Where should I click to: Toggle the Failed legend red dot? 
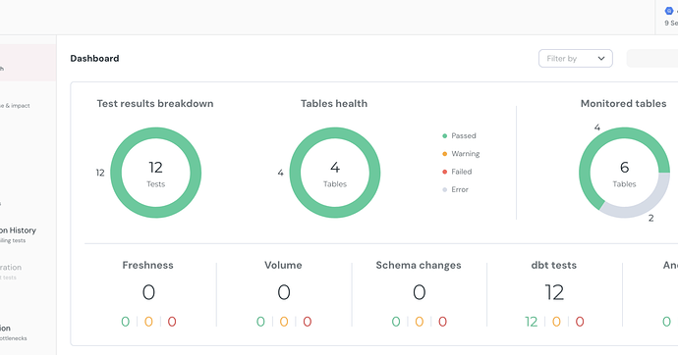[x=444, y=172]
